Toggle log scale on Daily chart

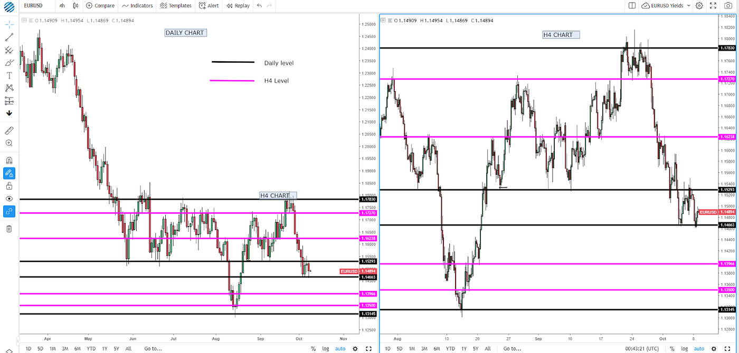coord(326,348)
